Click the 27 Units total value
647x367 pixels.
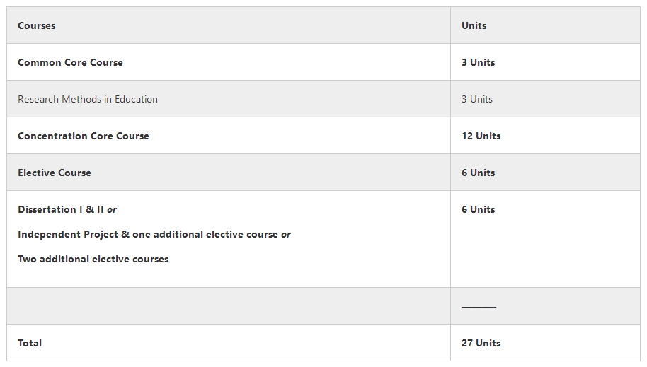pos(481,343)
